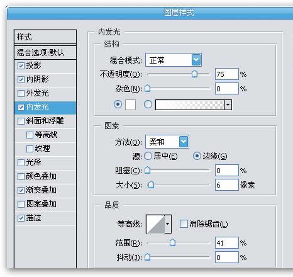
Task: Click the 杂色 value field
Action: [227, 89]
